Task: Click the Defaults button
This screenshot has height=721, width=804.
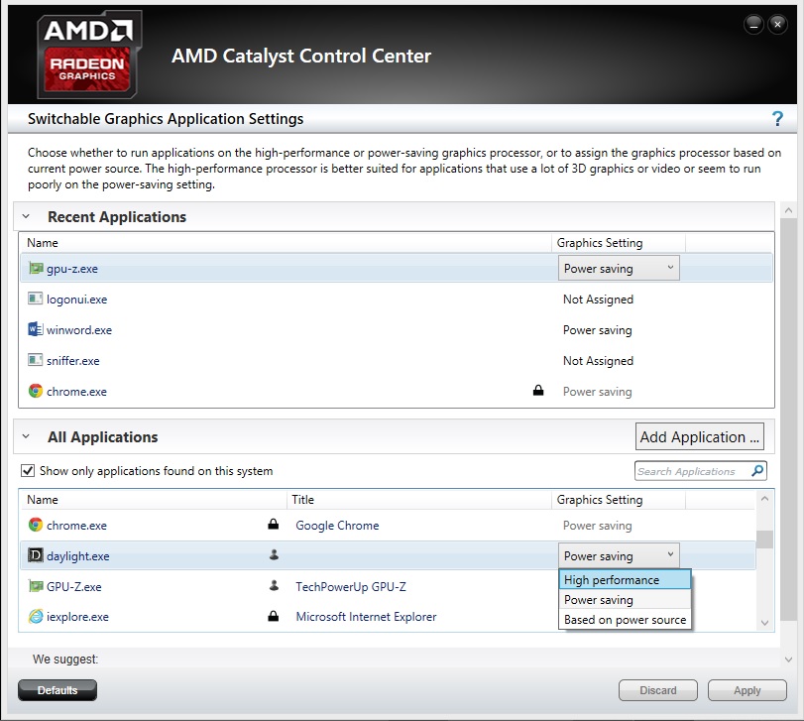Action: point(57,690)
